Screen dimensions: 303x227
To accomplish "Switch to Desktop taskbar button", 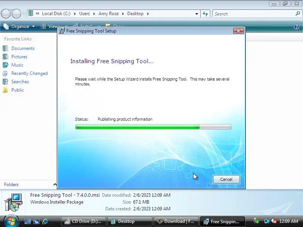I will (x=130, y=221).
